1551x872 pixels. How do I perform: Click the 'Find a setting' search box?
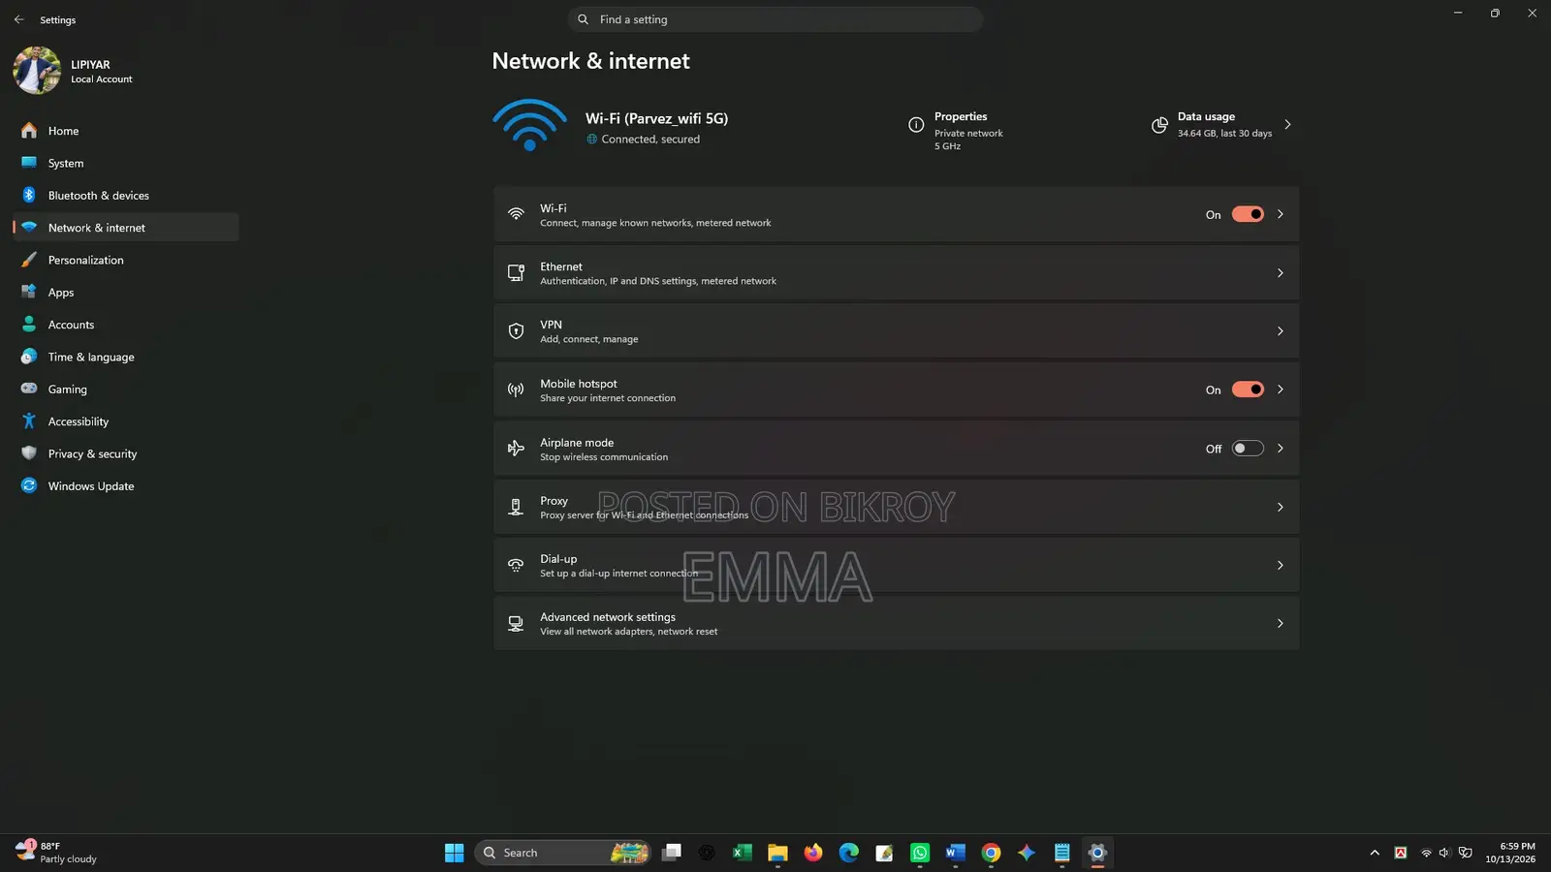[775, 19]
